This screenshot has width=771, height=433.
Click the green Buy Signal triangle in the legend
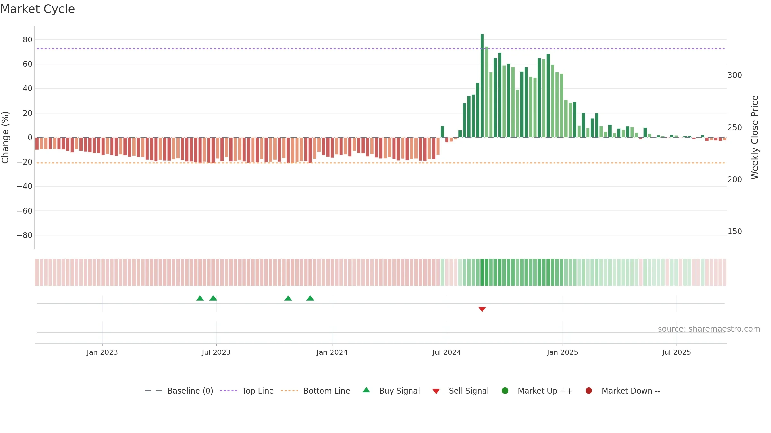click(366, 390)
